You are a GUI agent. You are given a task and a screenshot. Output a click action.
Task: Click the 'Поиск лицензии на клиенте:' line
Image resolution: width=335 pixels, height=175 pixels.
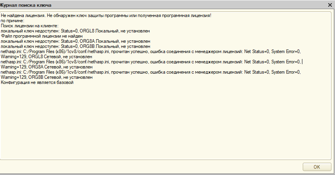29,26
